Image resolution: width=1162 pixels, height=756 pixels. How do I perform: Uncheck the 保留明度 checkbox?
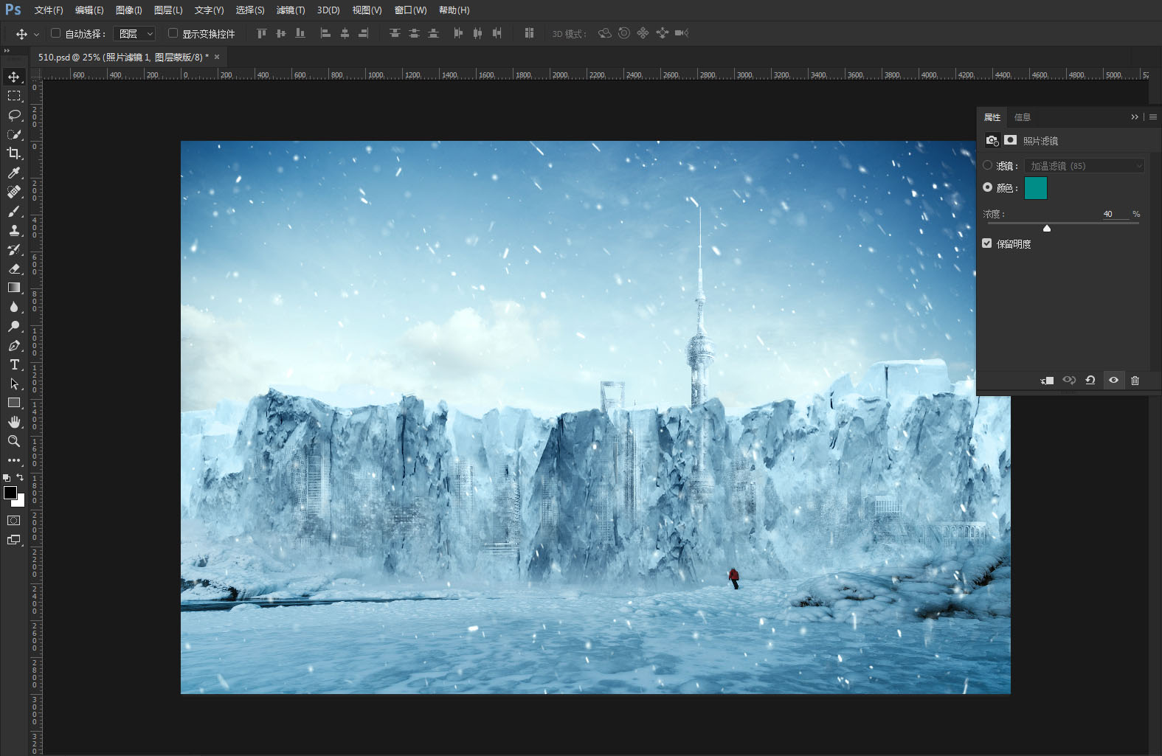[x=987, y=243]
